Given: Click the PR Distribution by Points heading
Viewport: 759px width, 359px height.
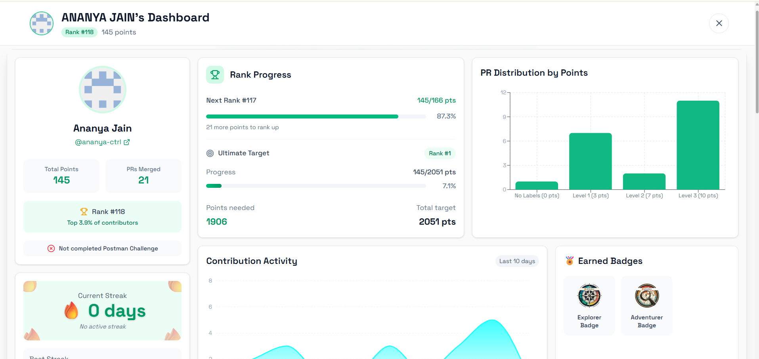Looking at the screenshot, I should tap(534, 73).
